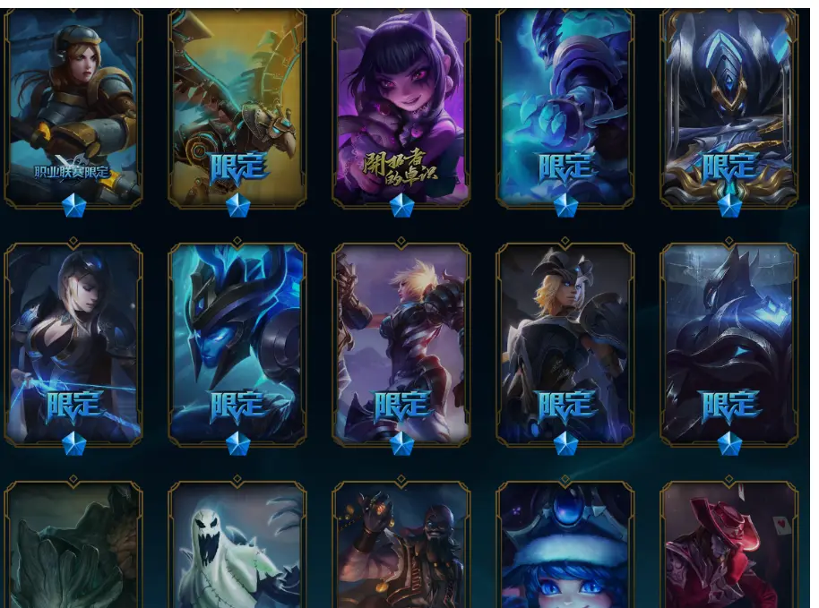The image size is (819, 608).
Task: Click blue gem under purple cat-hood girl card
Action: [401, 206]
